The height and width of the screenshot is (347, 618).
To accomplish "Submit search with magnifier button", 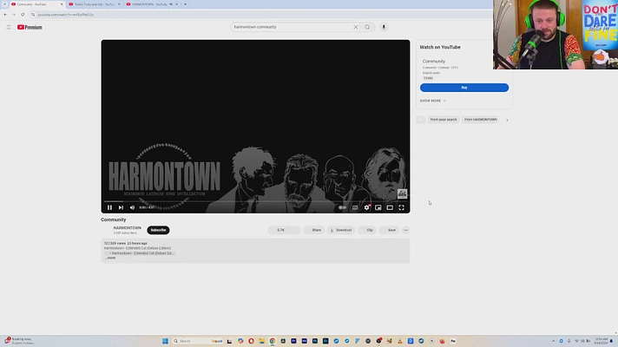I will (367, 27).
